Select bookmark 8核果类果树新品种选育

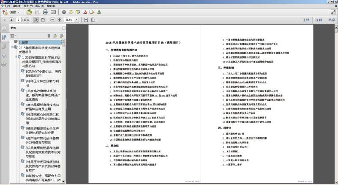pos(43,152)
